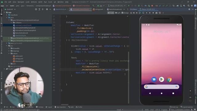
Task: Click the Make Project hammer icon
Action: (93, 6)
